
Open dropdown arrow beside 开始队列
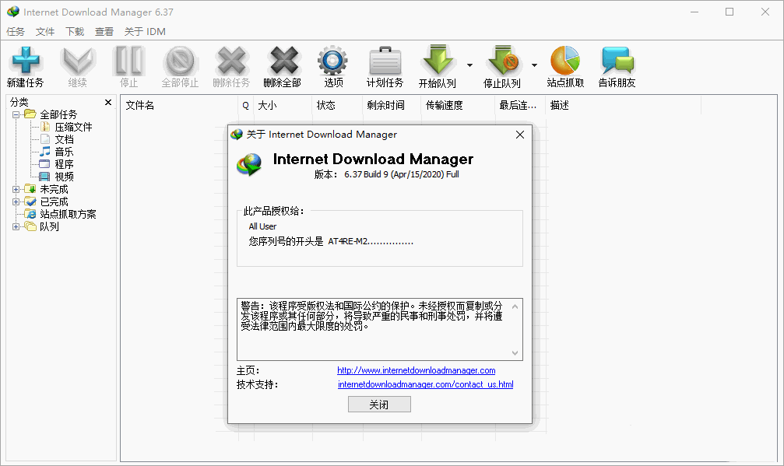coord(469,65)
